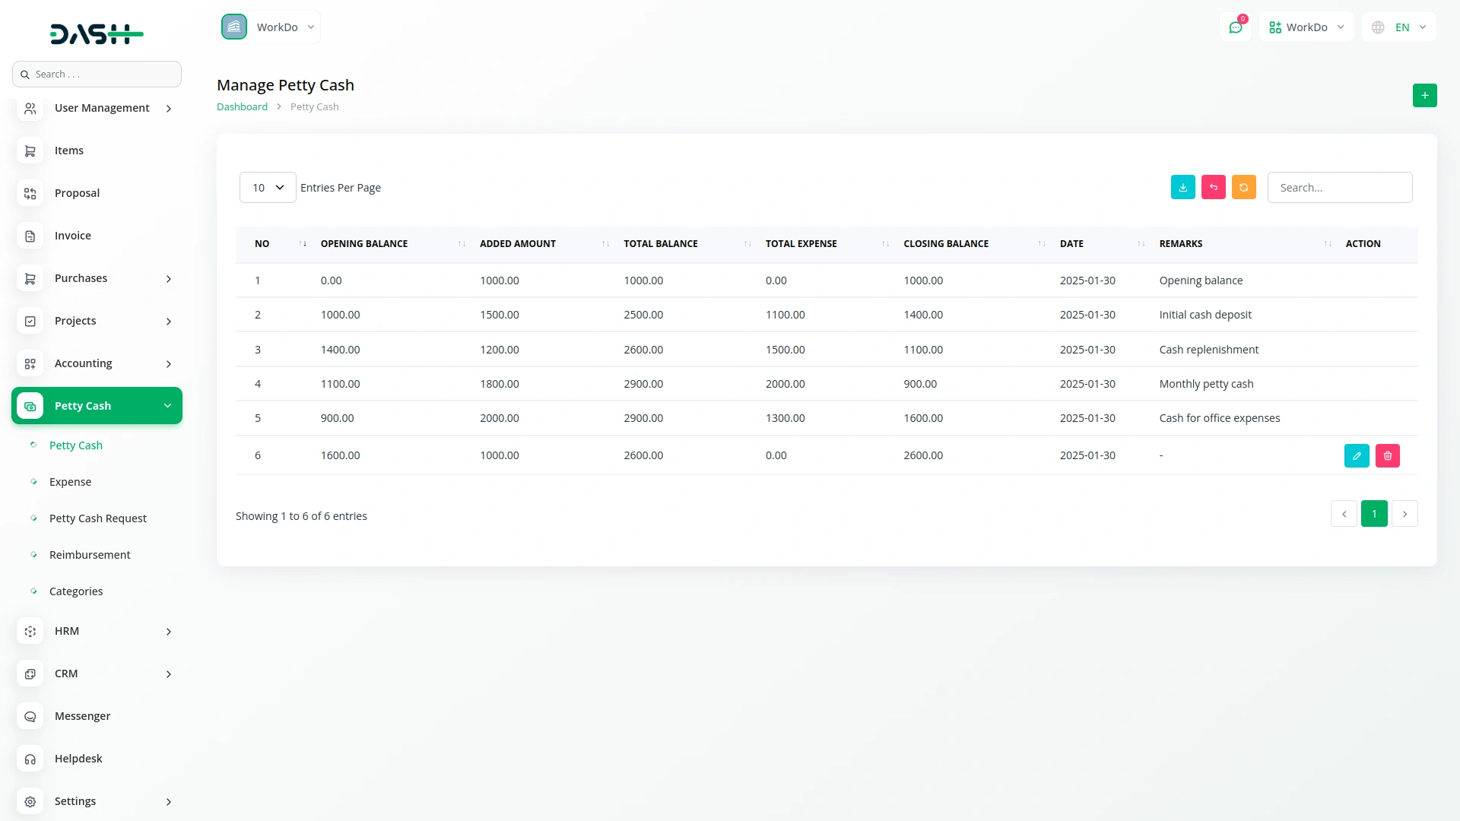This screenshot has width=1460, height=821.
Task: Click the Dashboard breadcrumb link
Action: point(242,106)
